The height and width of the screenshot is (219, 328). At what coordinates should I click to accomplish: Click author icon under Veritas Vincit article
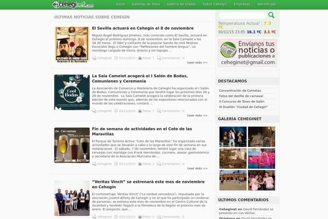(x=94, y=217)
